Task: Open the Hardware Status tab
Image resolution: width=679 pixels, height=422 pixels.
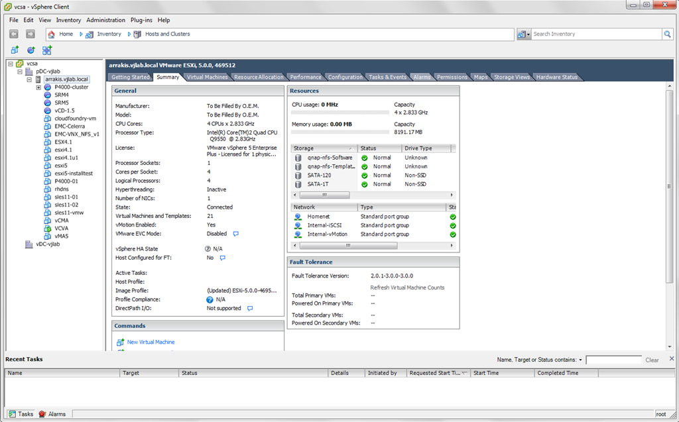Action: point(557,77)
